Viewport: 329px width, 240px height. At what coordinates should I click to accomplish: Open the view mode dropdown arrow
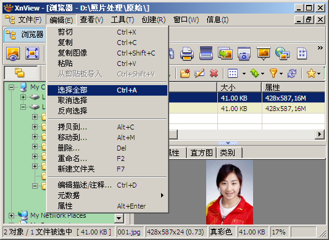[x=244, y=73]
